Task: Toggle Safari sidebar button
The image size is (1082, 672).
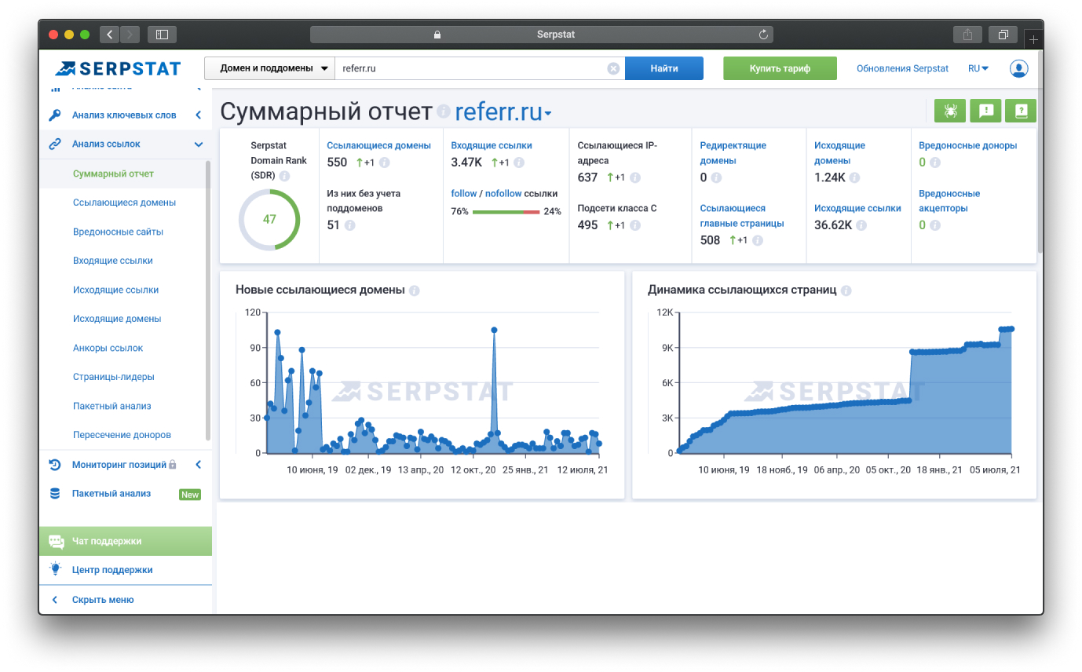Action: pos(162,35)
